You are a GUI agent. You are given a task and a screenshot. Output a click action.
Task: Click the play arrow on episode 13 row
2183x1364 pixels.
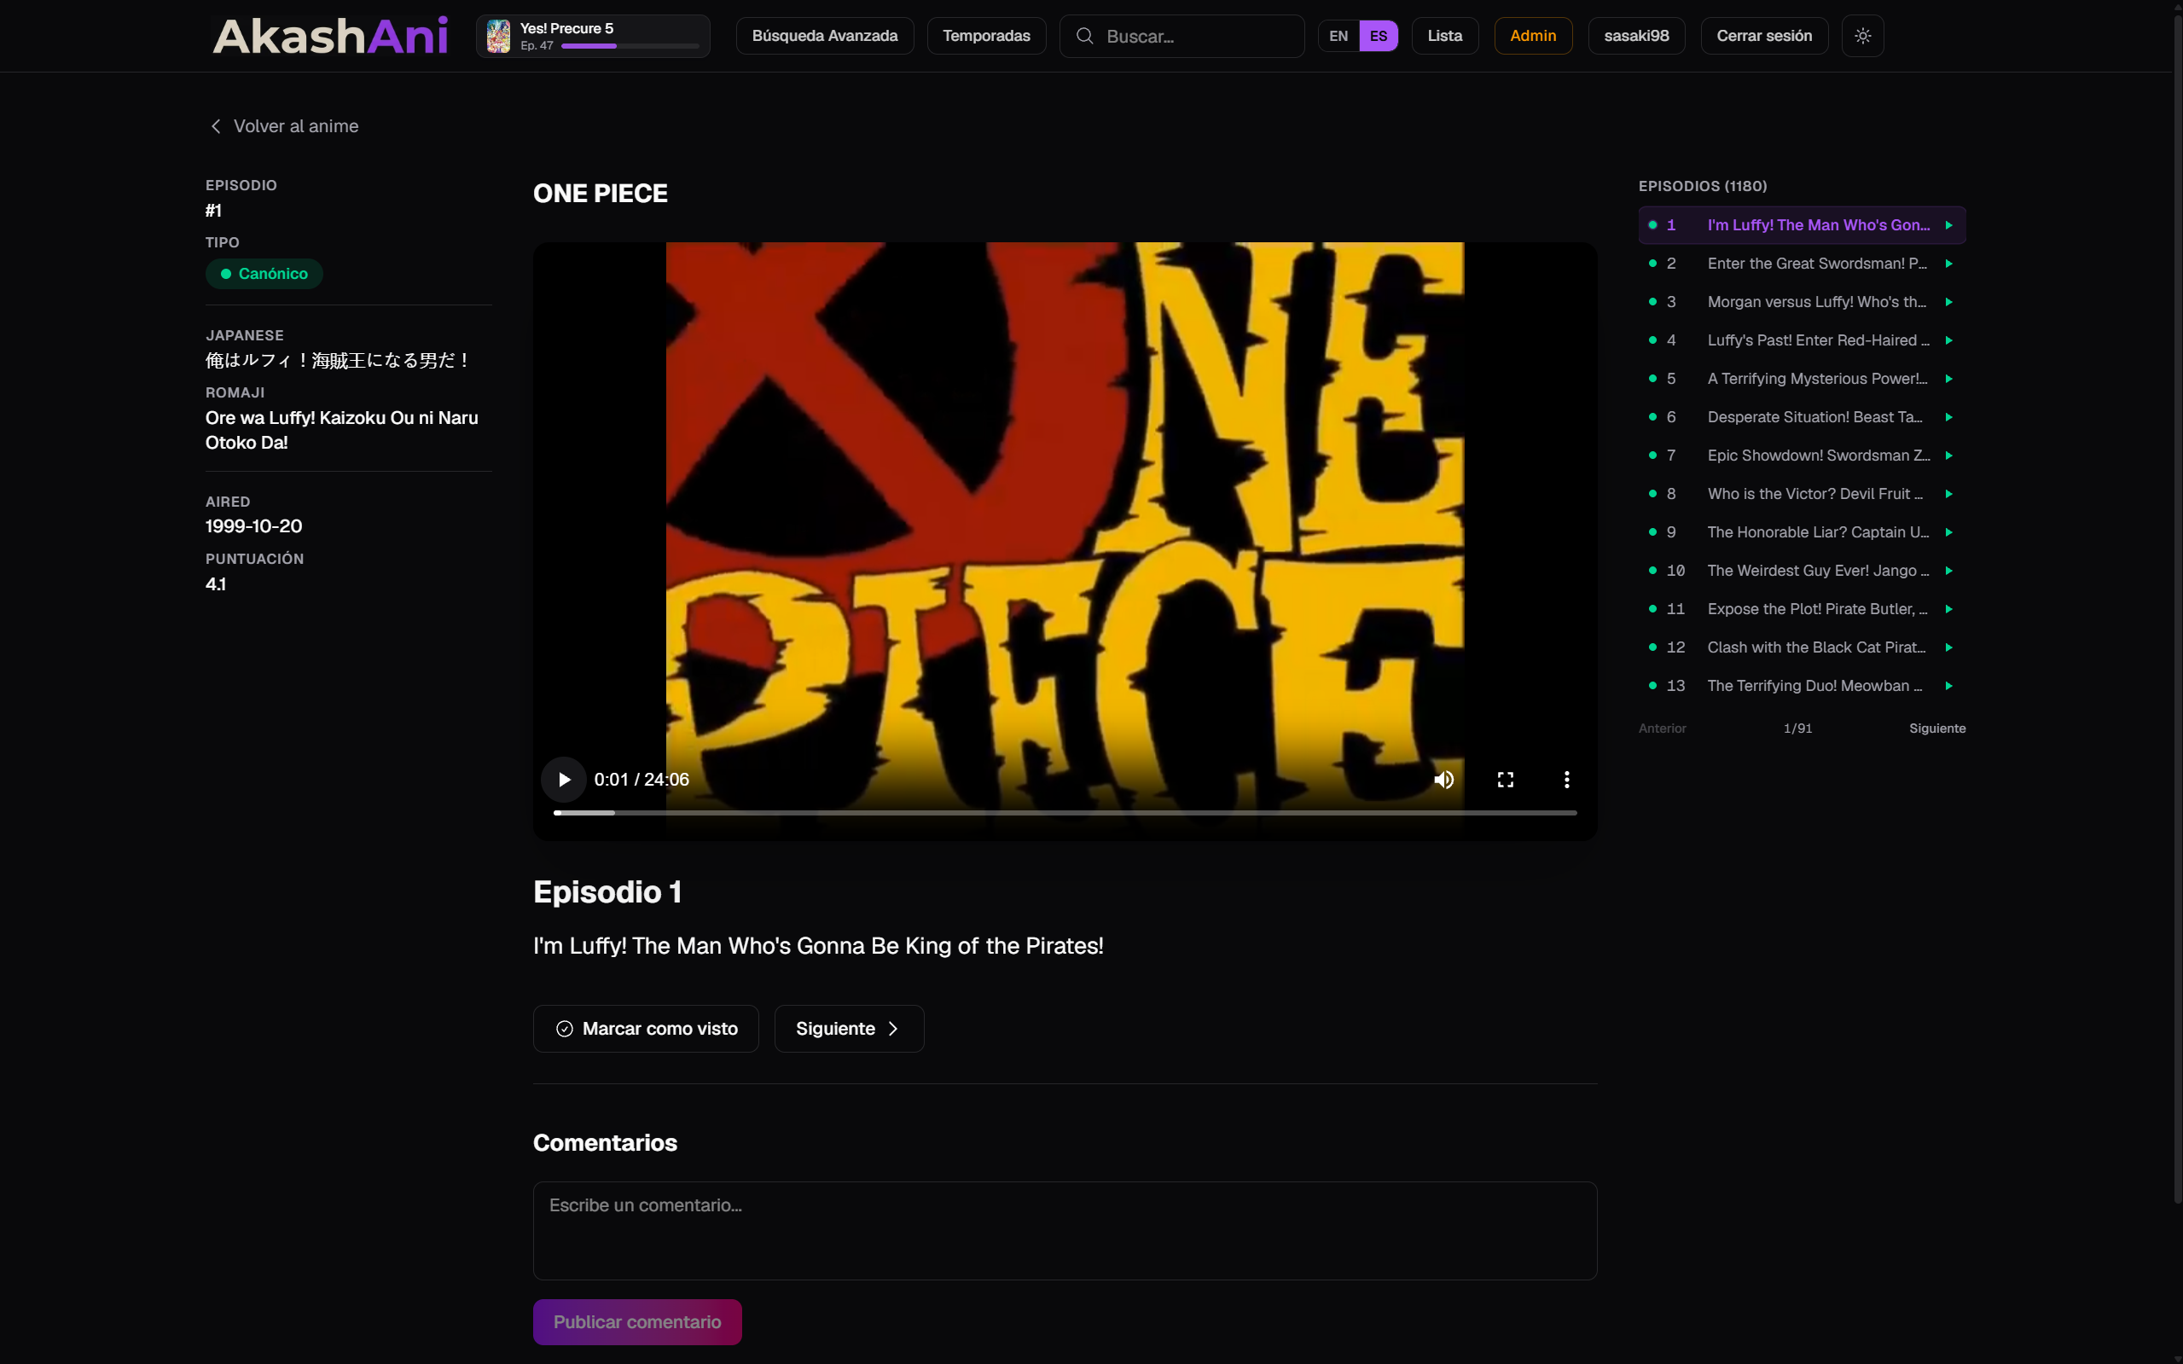coord(1948,686)
